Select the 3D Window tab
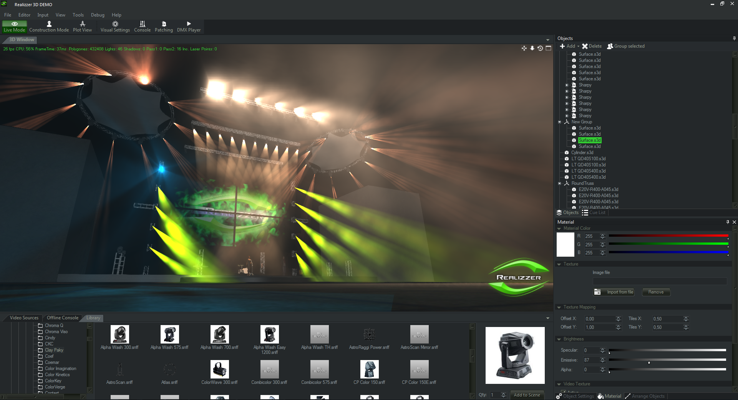 (22, 40)
